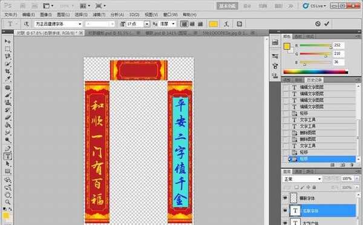Select the Brush tool
This screenshot has width=363, height=225.
pos(8,95)
